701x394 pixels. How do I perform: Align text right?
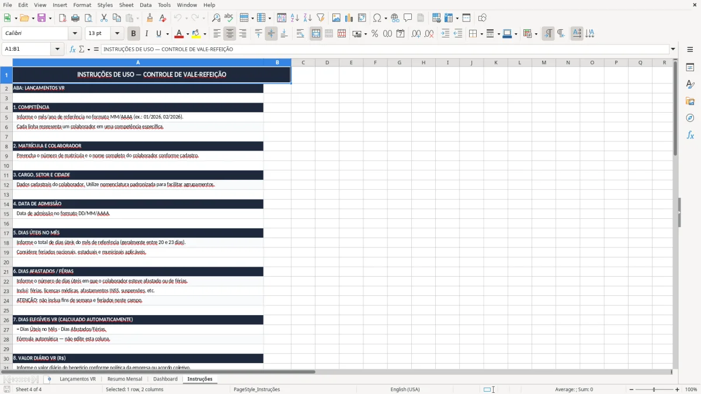pyautogui.click(x=243, y=34)
